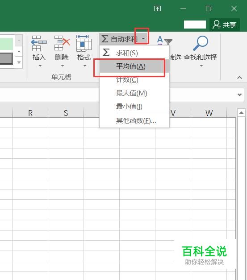Pick the green cell style swatch
This screenshot has height=280, width=247.
pyautogui.click(x=6, y=44)
